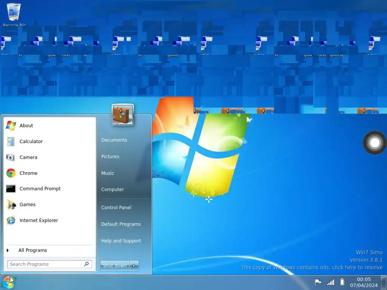Click the Games text label
The width and height of the screenshot is (387, 290).
click(x=27, y=205)
